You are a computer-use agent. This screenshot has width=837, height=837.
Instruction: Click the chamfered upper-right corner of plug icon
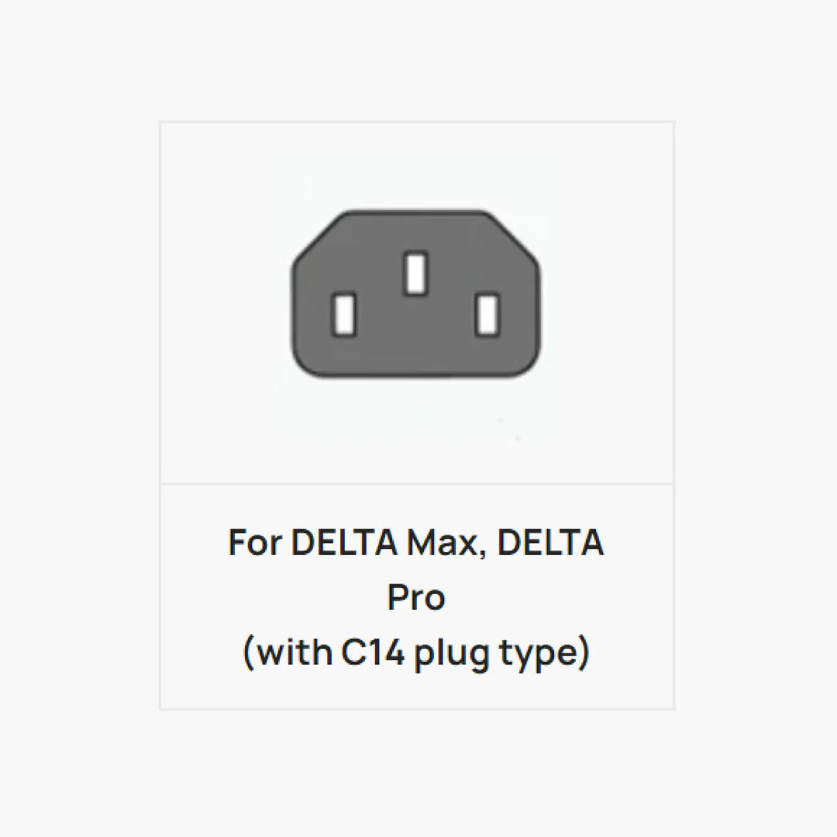pyautogui.click(x=512, y=236)
